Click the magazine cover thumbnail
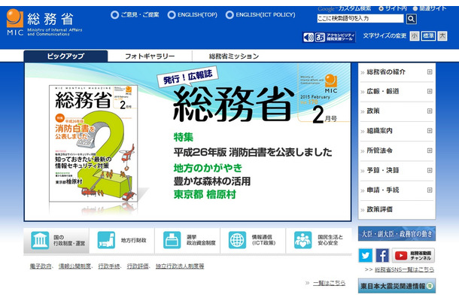The width and height of the screenshot is (459, 301). [x=93, y=144]
